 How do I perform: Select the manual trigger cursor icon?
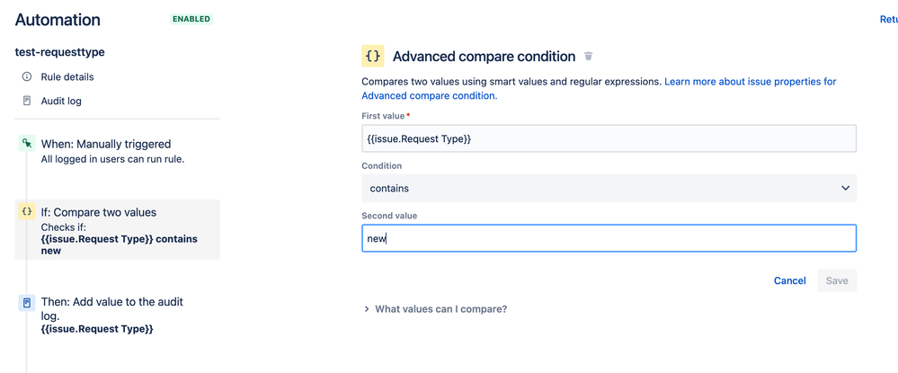[x=26, y=144]
